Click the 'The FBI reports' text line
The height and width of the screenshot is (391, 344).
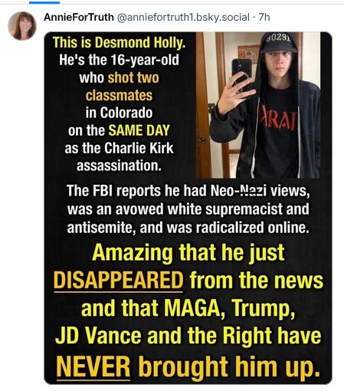coord(188,191)
